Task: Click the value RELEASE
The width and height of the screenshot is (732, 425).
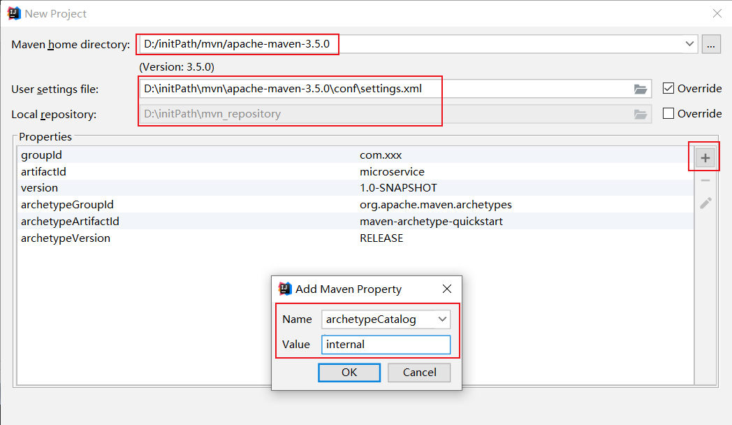Action: click(381, 238)
